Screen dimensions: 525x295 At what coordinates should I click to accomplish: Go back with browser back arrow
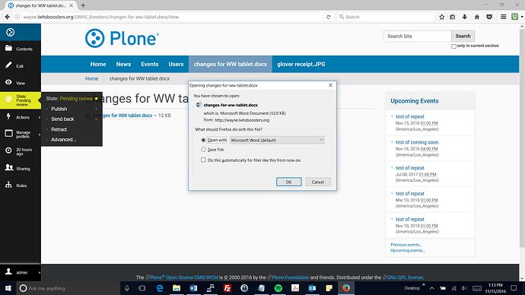tap(8, 17)
